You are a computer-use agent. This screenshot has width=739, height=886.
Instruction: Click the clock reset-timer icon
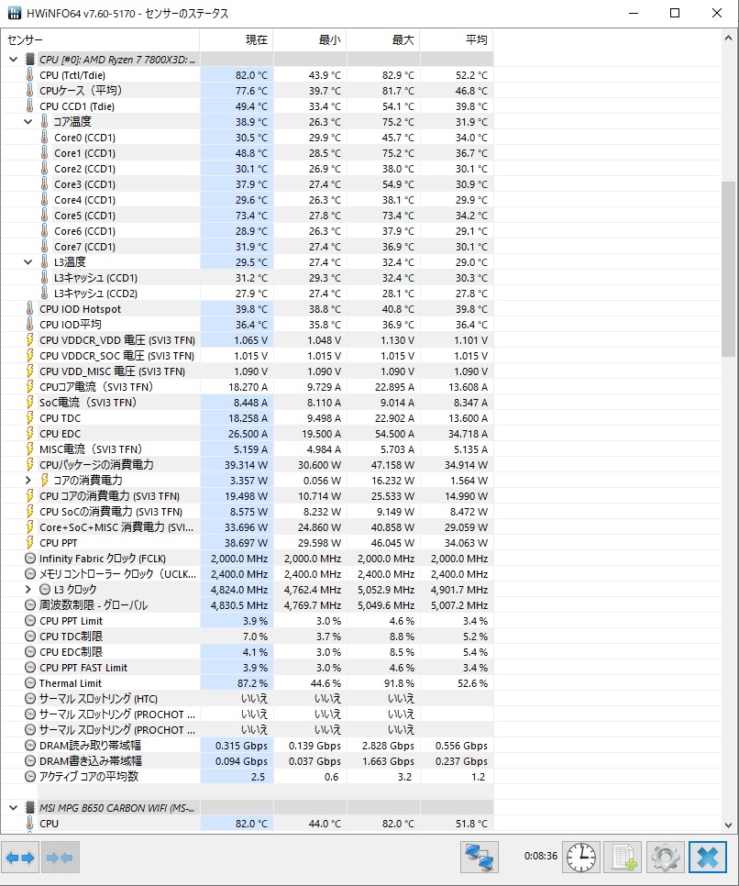pos(580,858)
